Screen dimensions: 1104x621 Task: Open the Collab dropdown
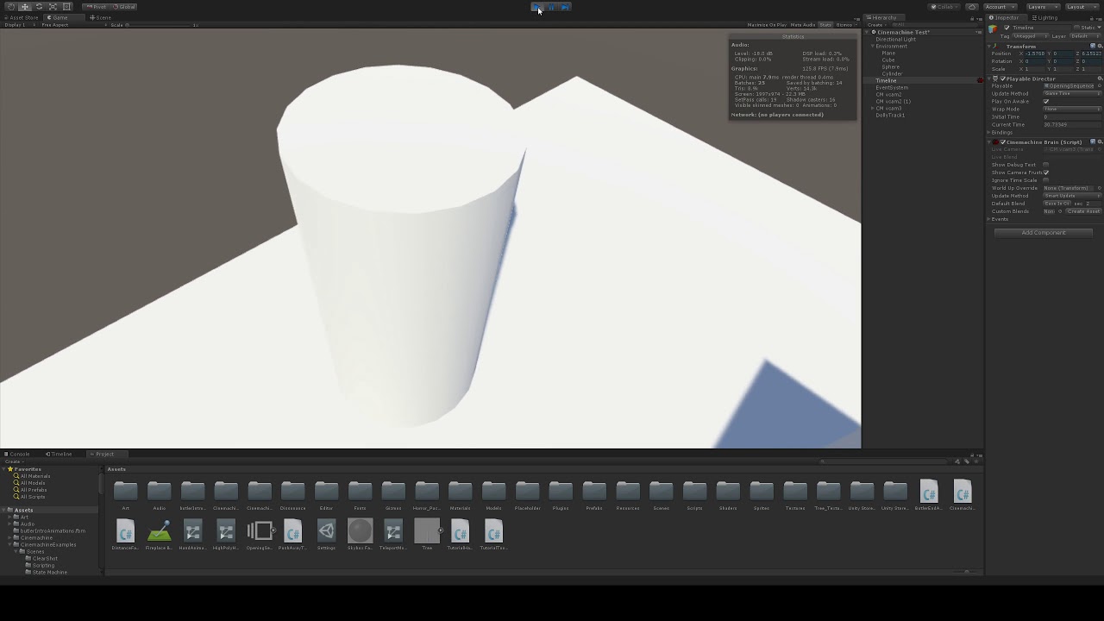pos(945,7)
